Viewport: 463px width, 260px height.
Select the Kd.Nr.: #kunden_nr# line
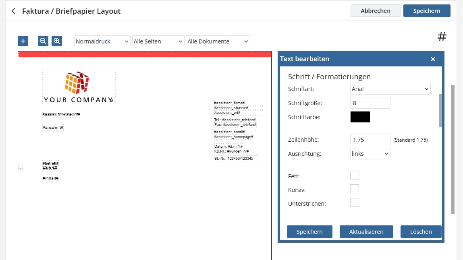(x=231, y=151)
